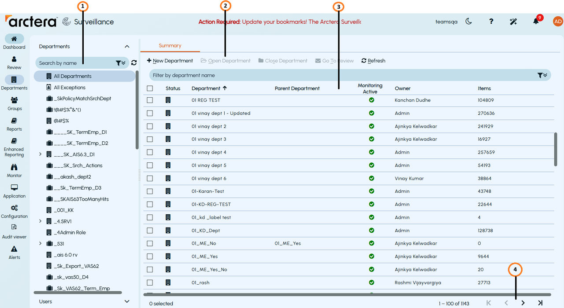Click Go To Review button
Screen dimensions: 564x308
click(334, 61)
